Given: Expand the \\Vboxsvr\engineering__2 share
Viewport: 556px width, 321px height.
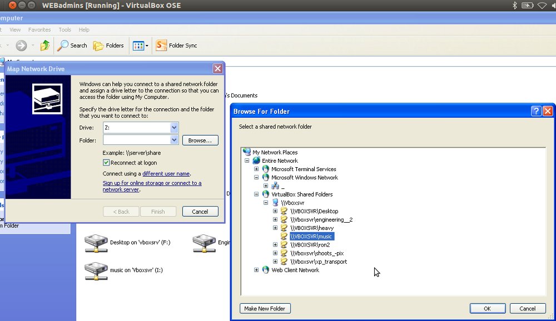Looking at the screenshot, I should coord(275,220).
